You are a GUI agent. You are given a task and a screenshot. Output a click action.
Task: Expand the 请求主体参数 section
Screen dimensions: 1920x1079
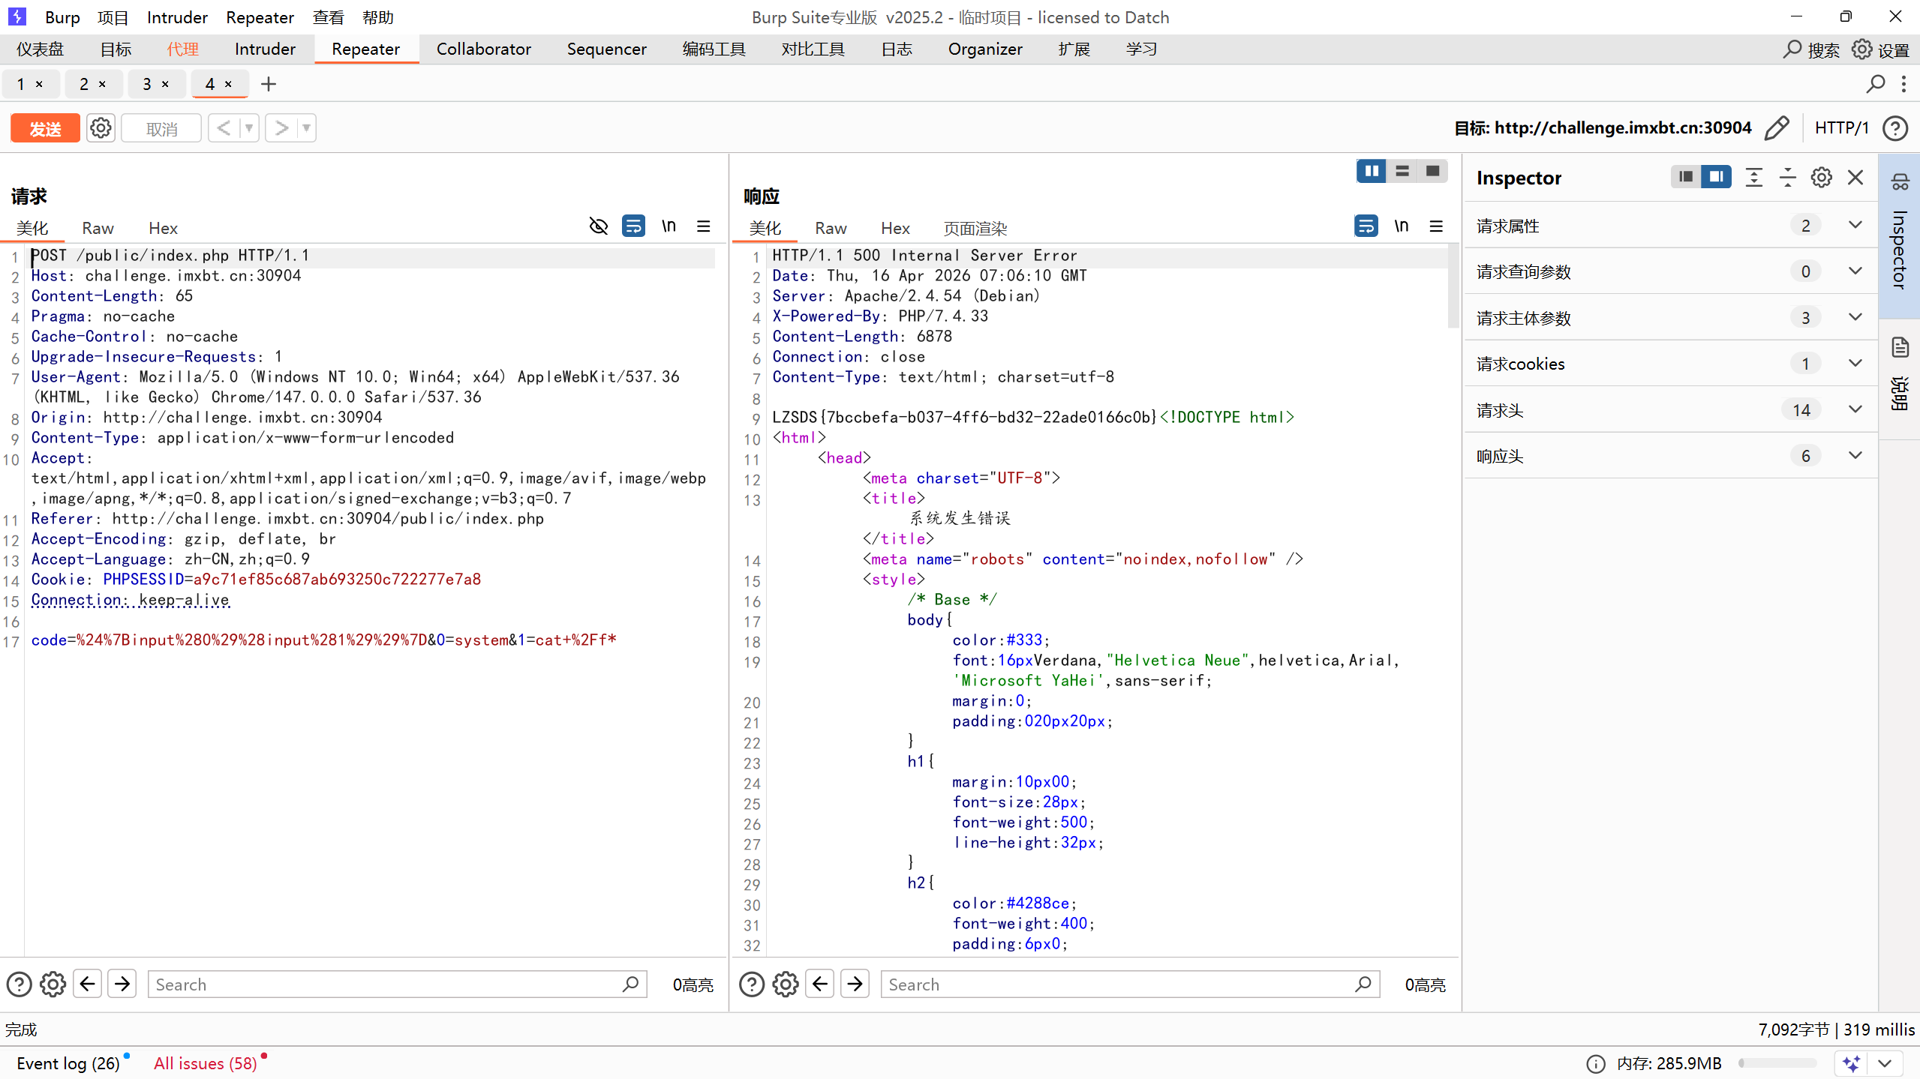pyautogui.click(x=1855, y=318)
